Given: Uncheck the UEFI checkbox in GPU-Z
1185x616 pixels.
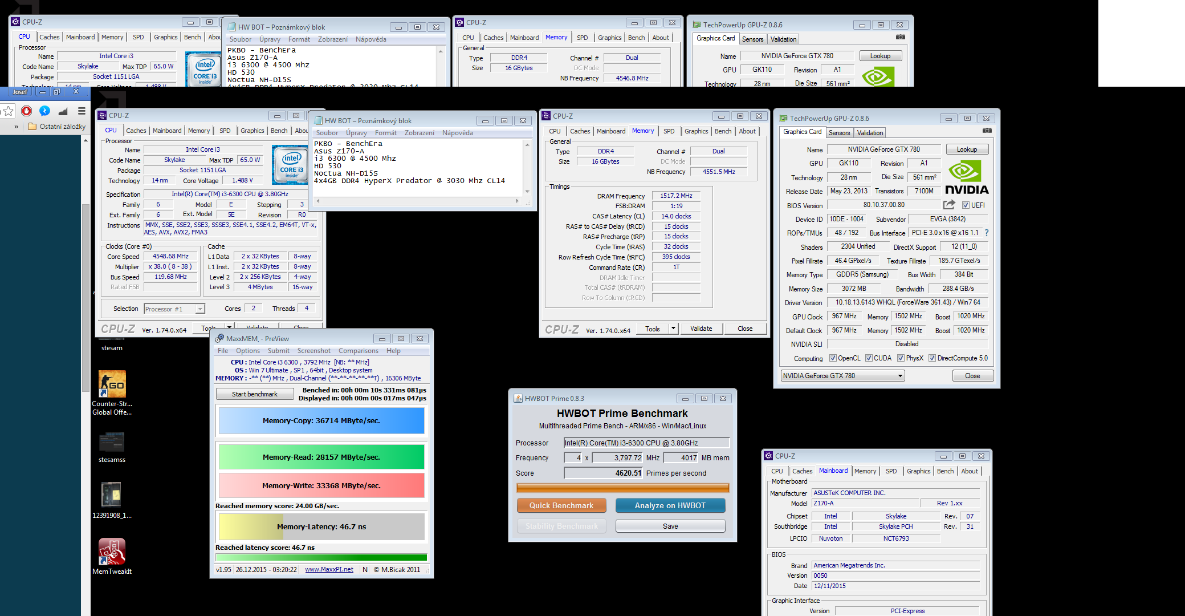Looking at the screenshot, I should (x=966, y=205).
